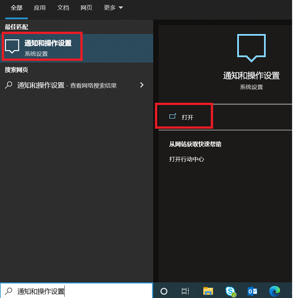Image resolution: width=293 pixels, height=298 pixels.
Task: Expand the web result chevron arrow
Action: tap(142, 85)
